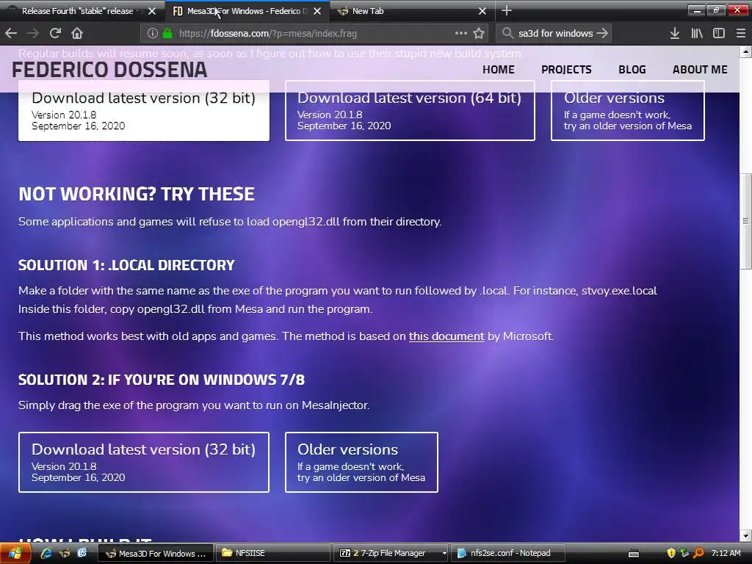
Task: Click the search magnifier icon
Action: click(507, 33)
